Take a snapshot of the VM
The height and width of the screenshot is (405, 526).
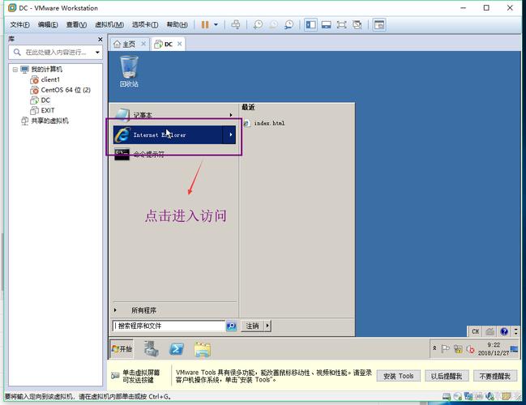258,25
